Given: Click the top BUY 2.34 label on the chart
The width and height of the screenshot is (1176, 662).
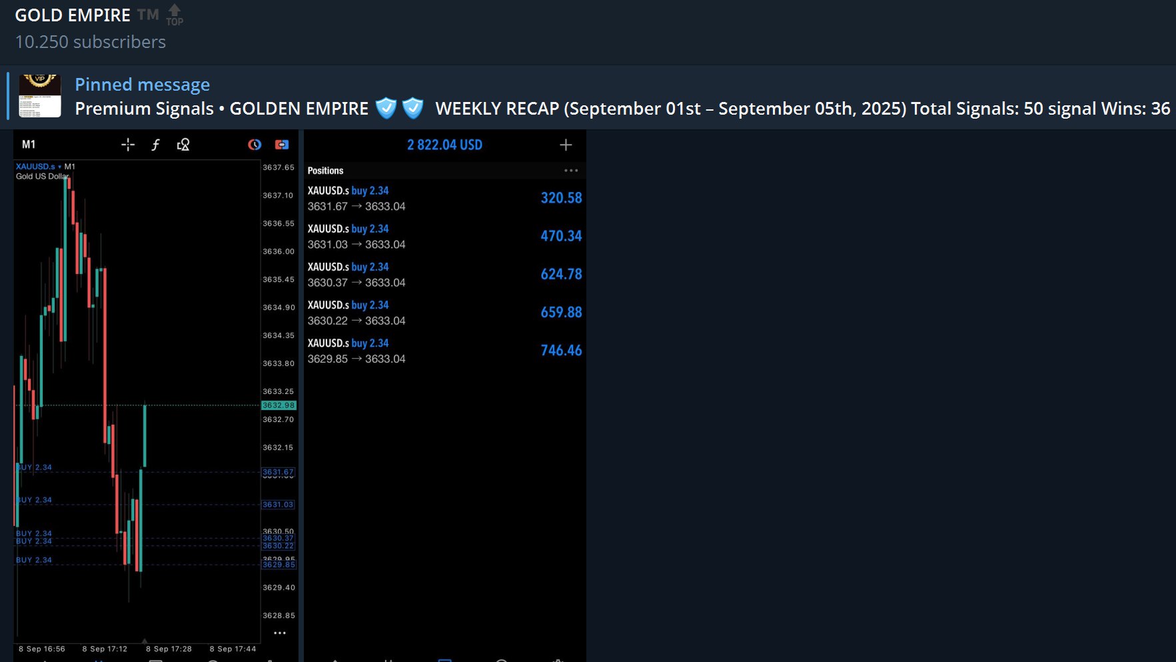Looking at the screenshot, I should (34, 467).
